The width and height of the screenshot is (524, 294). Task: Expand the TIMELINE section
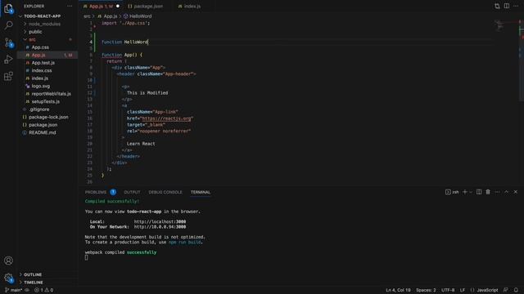(x=34, y=283)
